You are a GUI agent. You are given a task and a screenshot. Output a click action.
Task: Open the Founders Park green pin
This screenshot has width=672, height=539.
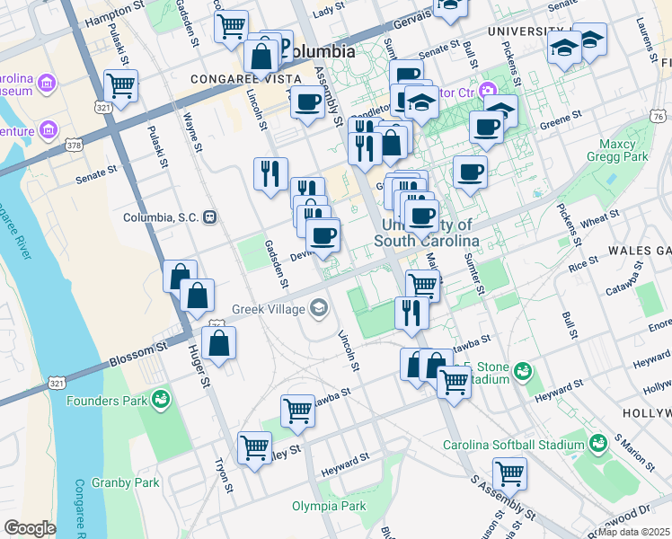pos(161,400)
